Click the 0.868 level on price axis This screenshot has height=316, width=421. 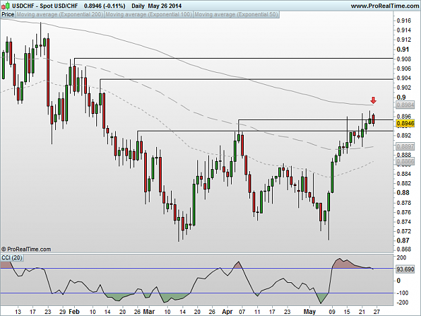(x=403, y=249)
